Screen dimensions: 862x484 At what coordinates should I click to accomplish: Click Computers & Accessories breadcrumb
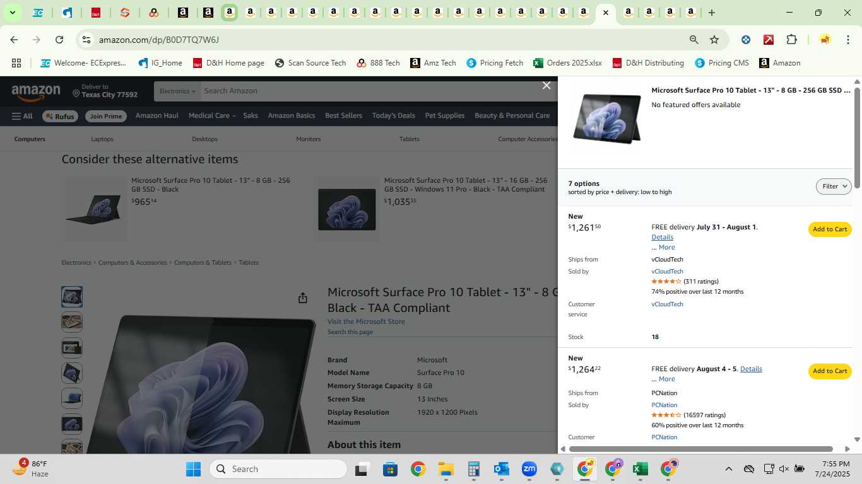click(133, 263)
